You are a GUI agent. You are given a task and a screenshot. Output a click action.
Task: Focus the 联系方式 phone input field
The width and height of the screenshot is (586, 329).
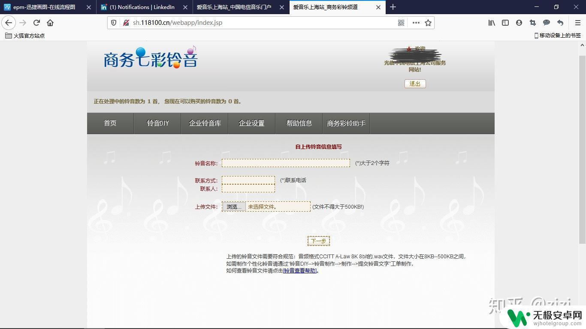click(x=248, y=180)
